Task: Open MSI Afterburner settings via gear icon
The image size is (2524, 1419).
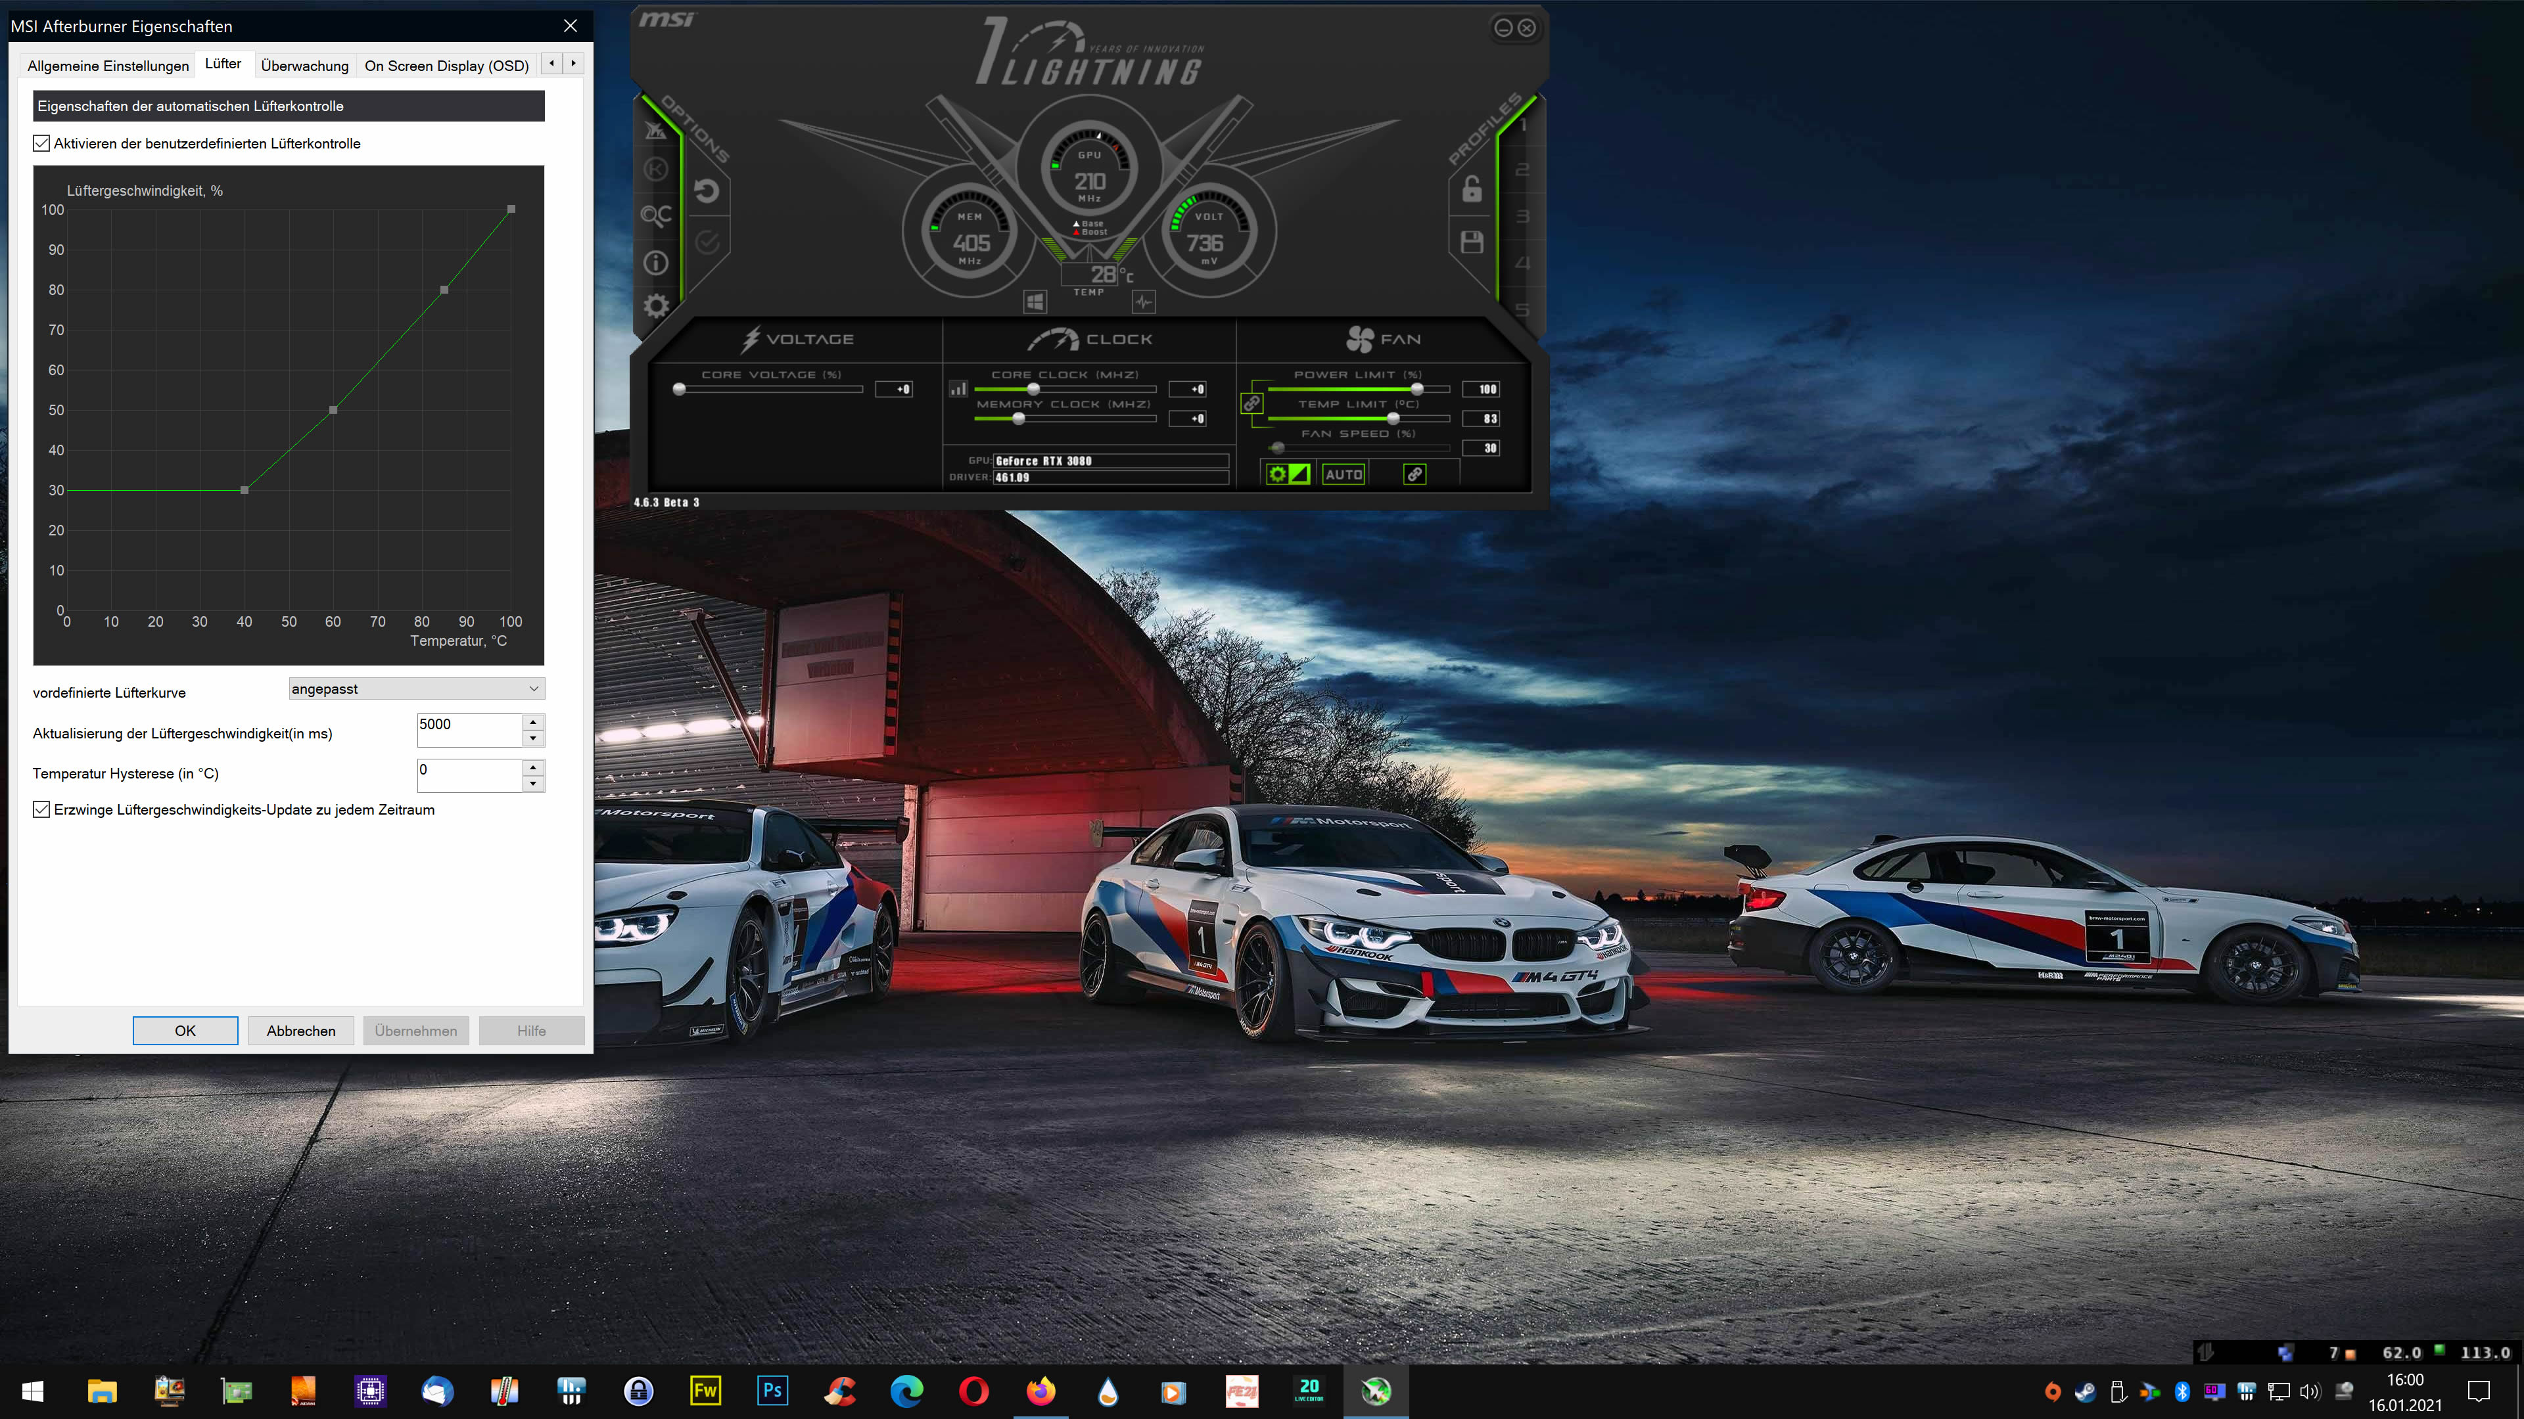Action: [657, 307]
